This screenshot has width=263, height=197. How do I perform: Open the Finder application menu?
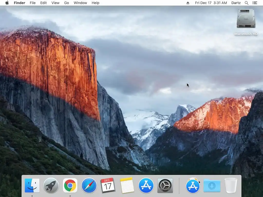[x=20, y=3]
